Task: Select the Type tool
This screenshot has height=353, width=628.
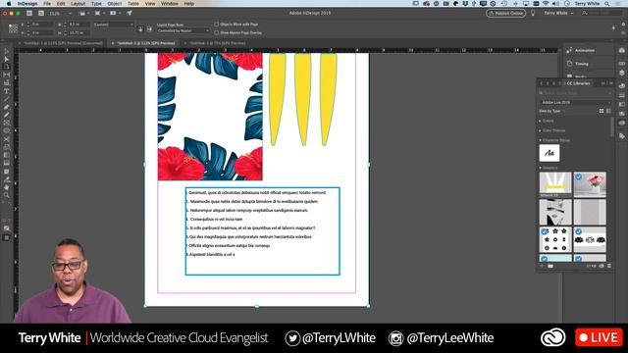Action: pyautogui.click(x=7, y=91)
